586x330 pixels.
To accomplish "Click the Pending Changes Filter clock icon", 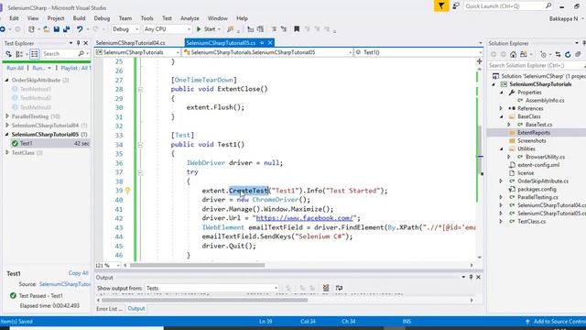I will (x=544, y=55).
